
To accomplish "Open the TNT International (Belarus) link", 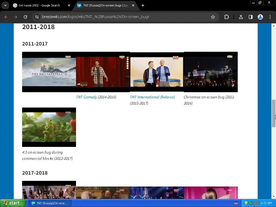I will coord(153,97).
